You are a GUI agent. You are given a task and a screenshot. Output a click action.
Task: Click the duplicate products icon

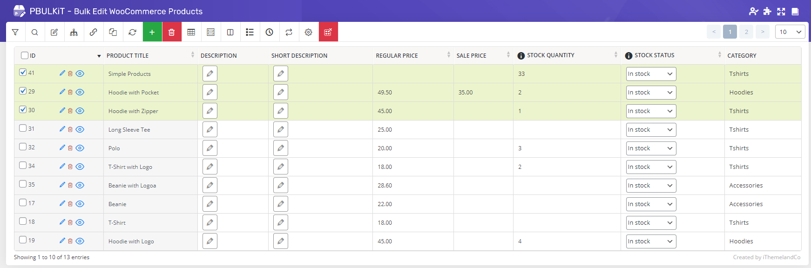tap(113, 32)
